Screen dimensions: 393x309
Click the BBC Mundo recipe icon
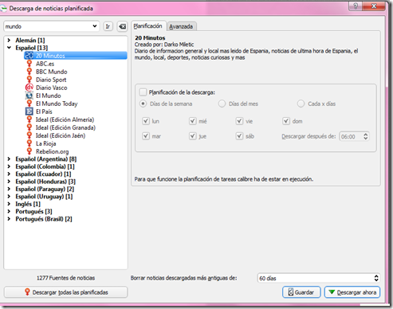(29, 72)
